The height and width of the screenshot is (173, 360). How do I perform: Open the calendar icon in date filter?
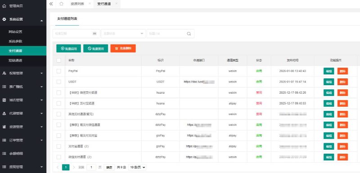94,33
